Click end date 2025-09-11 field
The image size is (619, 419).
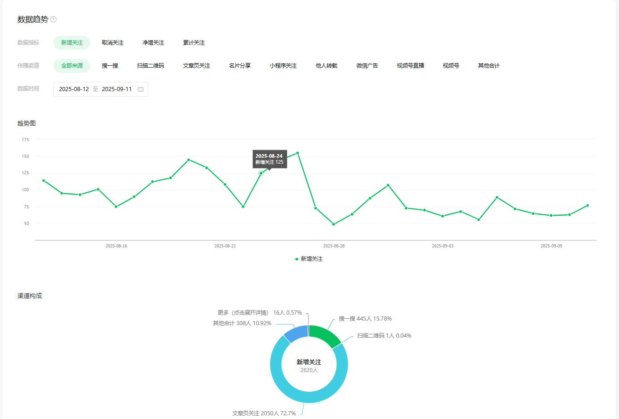[116, 89]
